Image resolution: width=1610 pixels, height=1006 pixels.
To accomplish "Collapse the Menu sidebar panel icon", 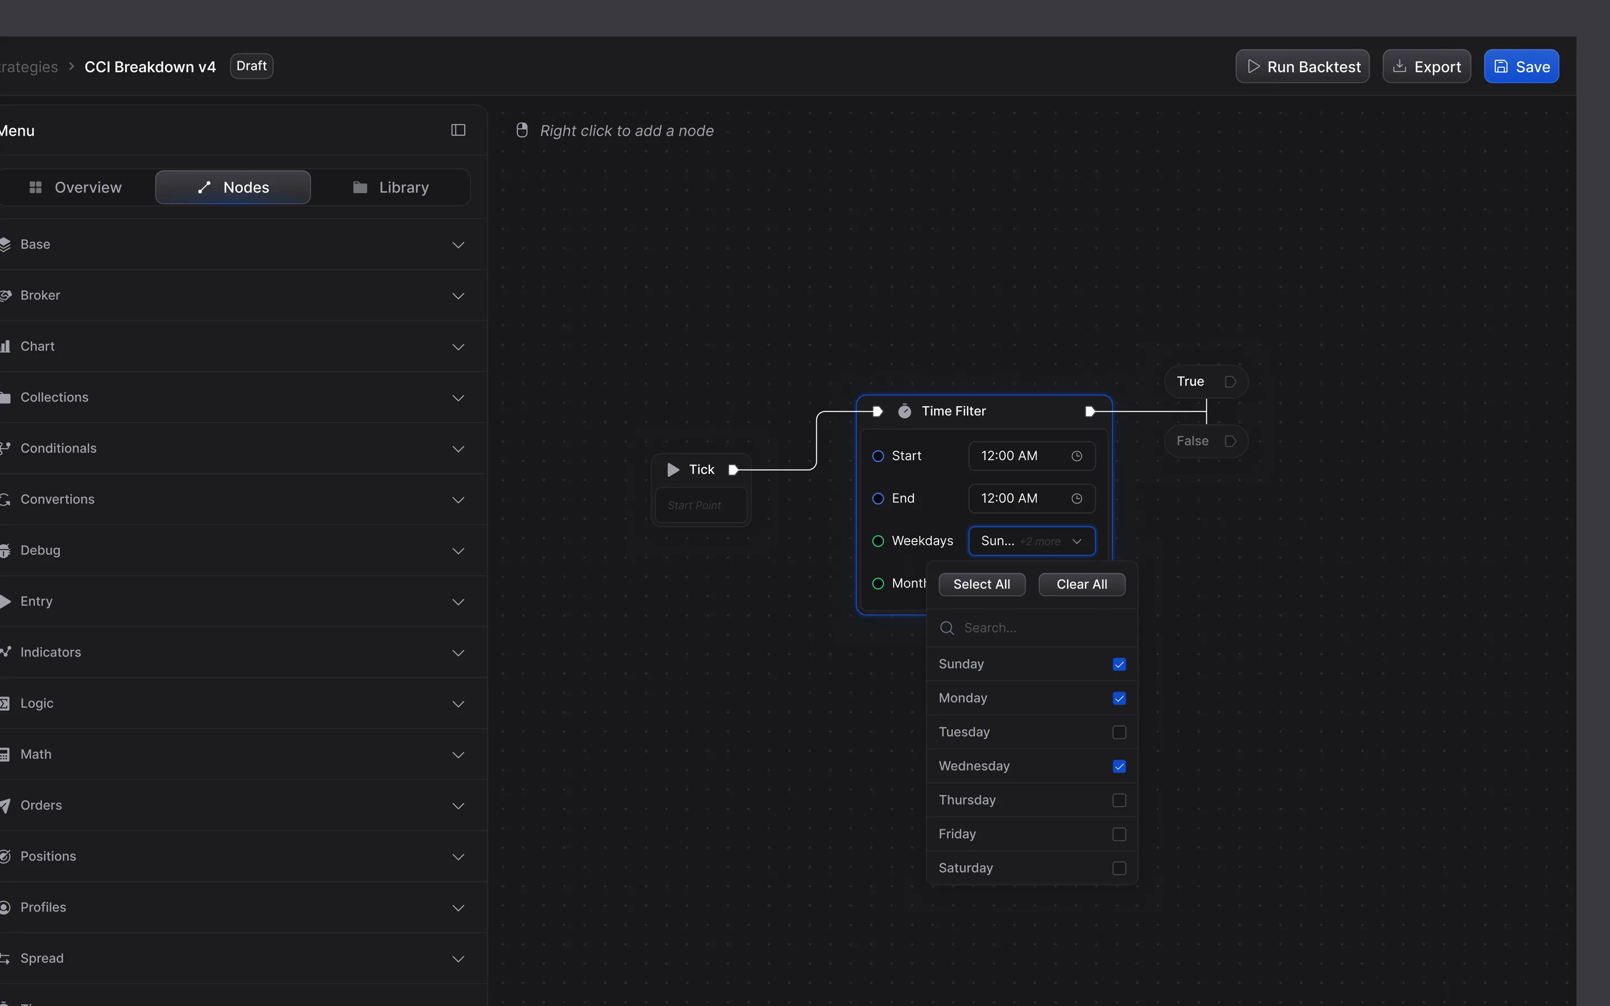I will coord(458,130).
